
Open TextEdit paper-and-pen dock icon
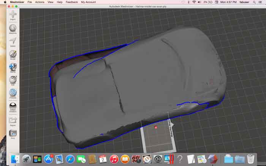[x=191, y=159]
